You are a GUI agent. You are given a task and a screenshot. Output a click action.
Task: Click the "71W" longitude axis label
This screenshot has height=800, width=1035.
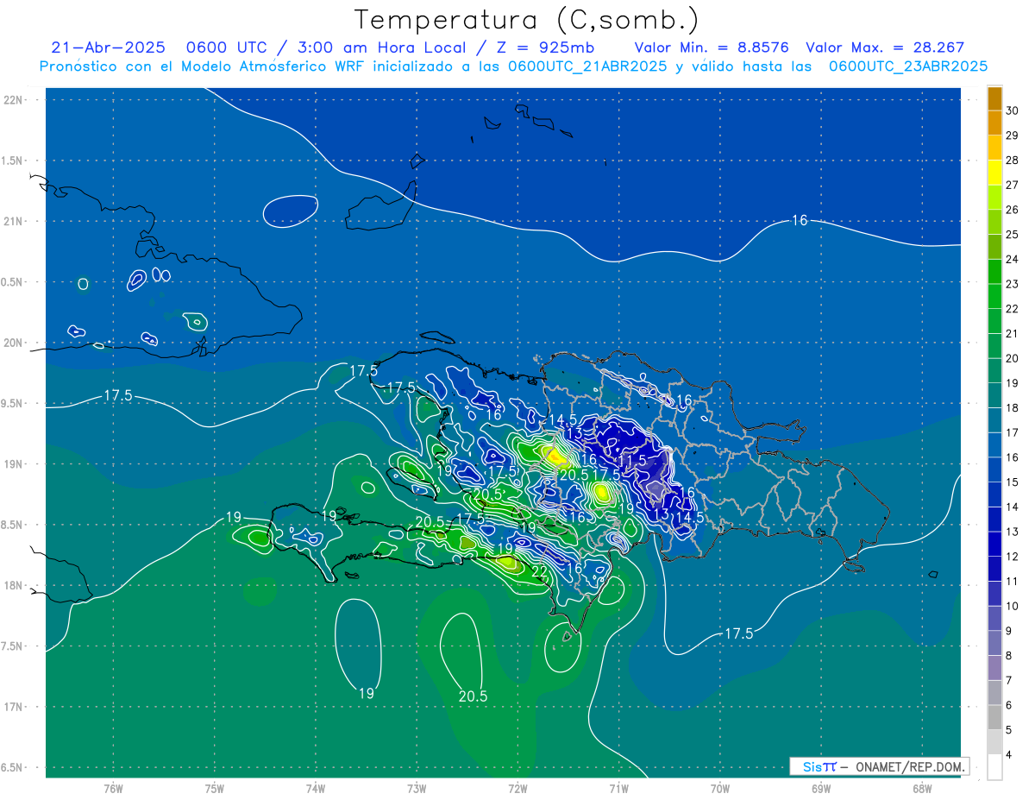coord(618,788)
